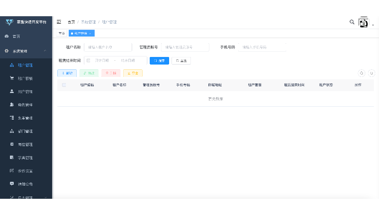Open the header search magnifier icon
379x215 pixels.
(352, 22)
